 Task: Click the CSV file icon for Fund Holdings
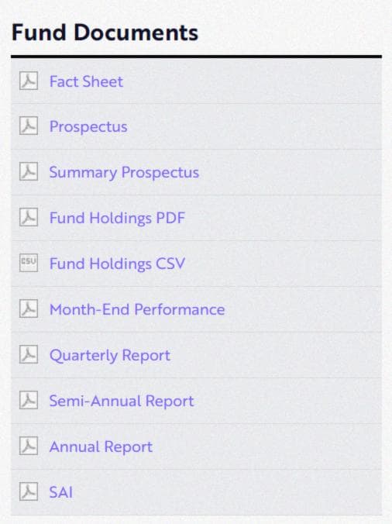pos(29,263)
